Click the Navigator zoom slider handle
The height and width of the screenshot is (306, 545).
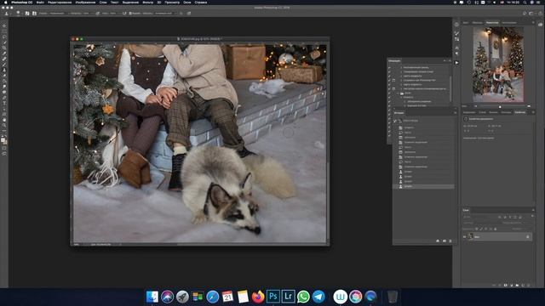pos(500,106)
